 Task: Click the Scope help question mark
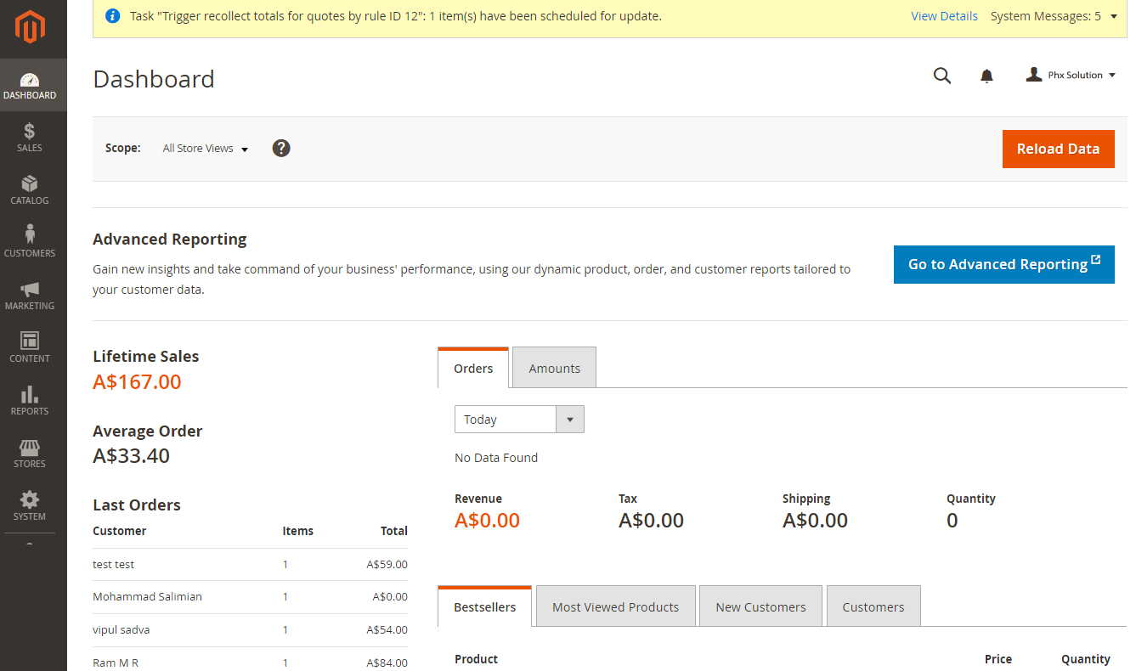coord(281,148)
